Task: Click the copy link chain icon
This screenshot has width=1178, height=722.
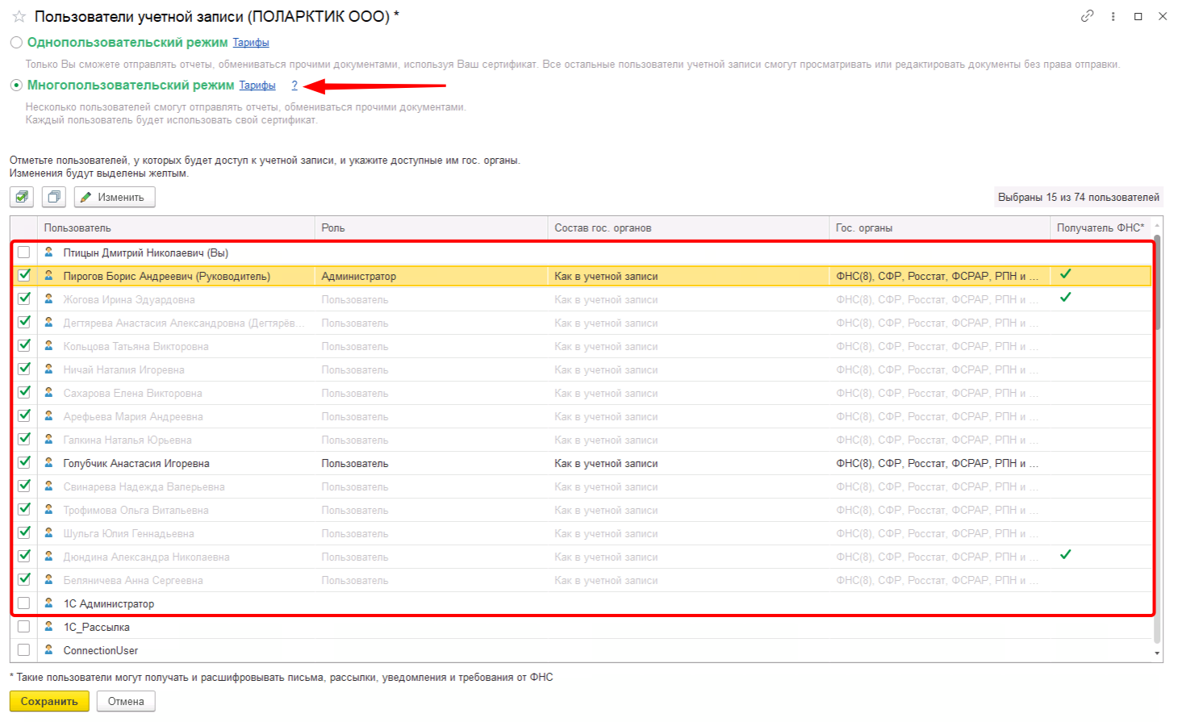Action: coord(1088,16)
